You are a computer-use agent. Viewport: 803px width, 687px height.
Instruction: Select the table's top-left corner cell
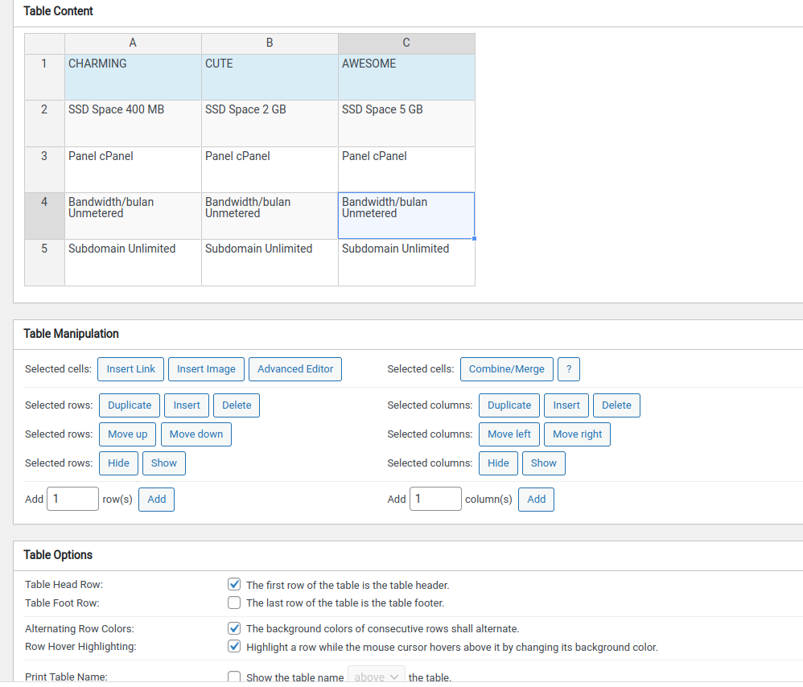click(44, 43)
